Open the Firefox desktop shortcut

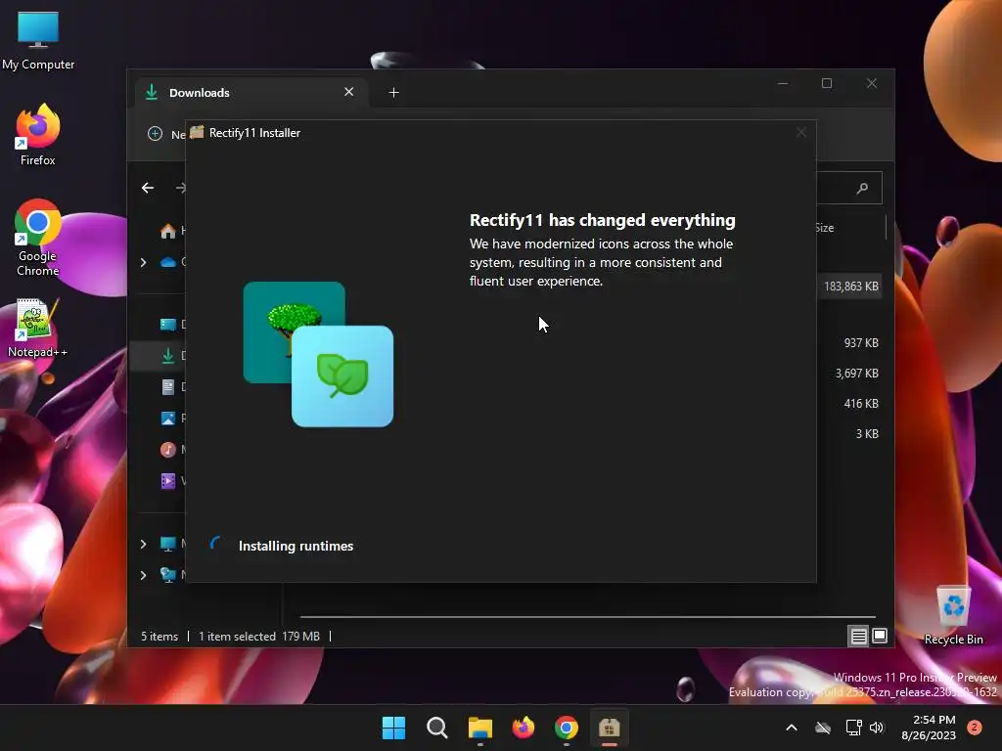pyautogui.click(x=38, y=135)
